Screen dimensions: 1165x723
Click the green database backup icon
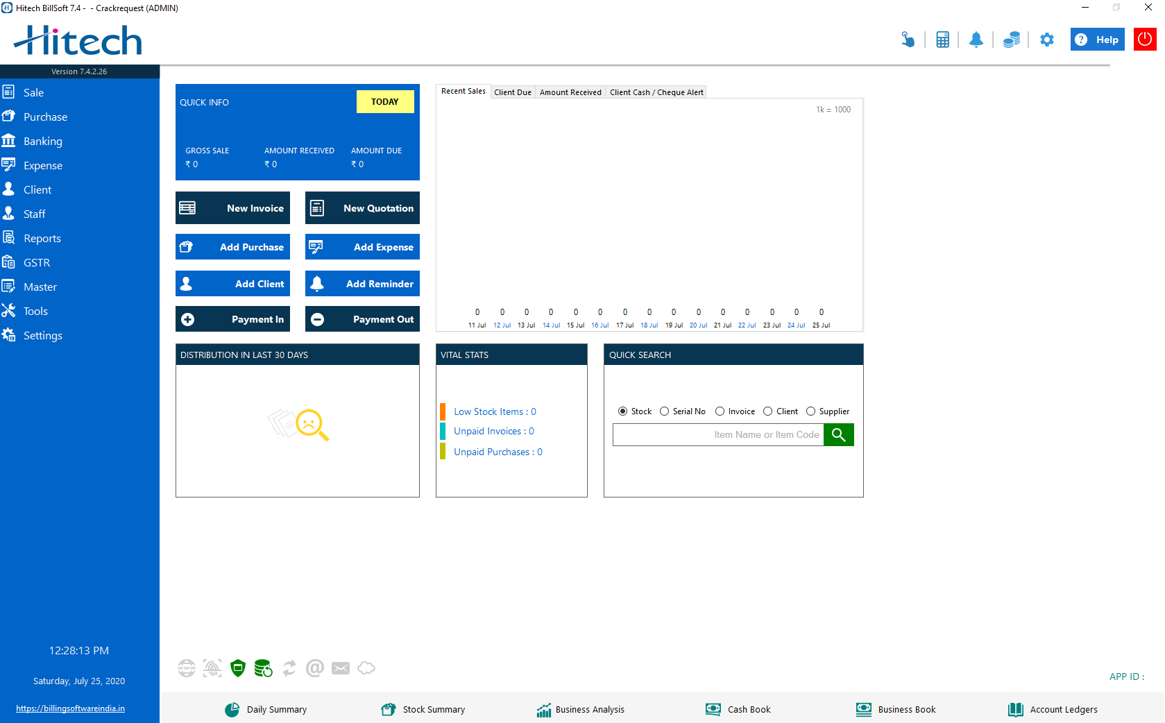tap(263, 668)
